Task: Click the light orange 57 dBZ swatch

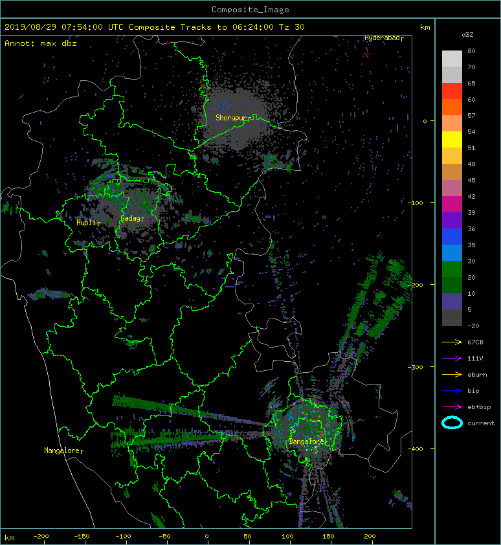Action: [x=452, y=123]
